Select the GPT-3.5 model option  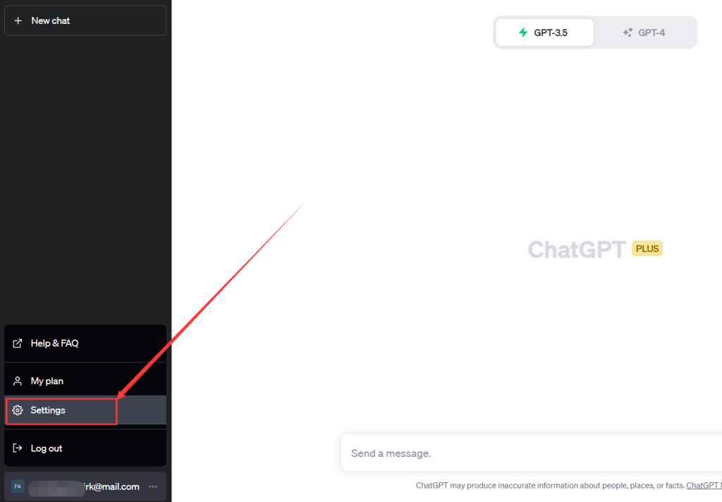[545, 32]
